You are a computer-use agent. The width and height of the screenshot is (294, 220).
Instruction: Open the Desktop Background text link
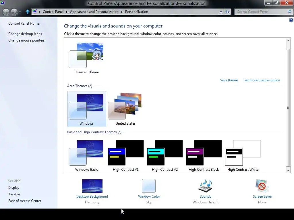[92, 197]
